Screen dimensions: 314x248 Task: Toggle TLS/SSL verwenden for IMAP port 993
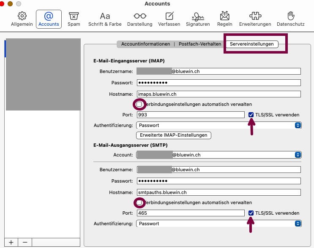click(x=251, y=115)
